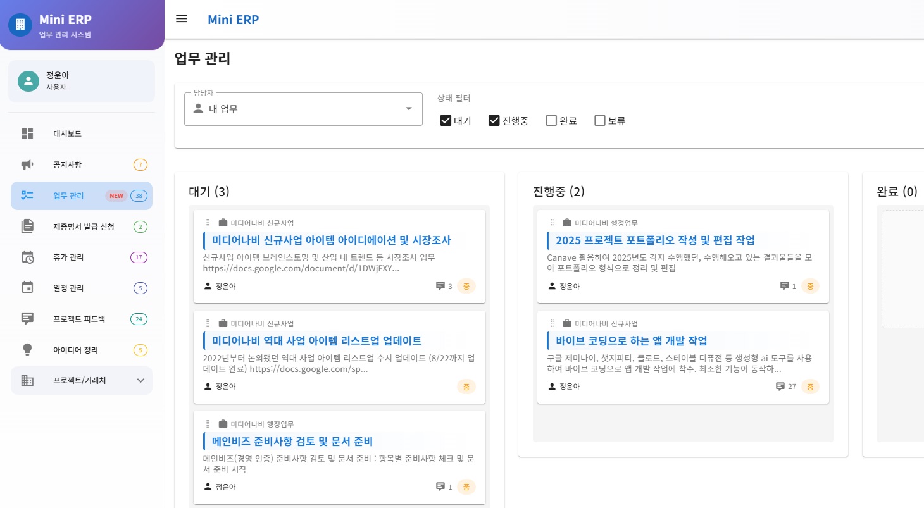Open the 대시보드 section from the sidebar
Viewport: 924px width, 508px height.
(x=66, y=133)
